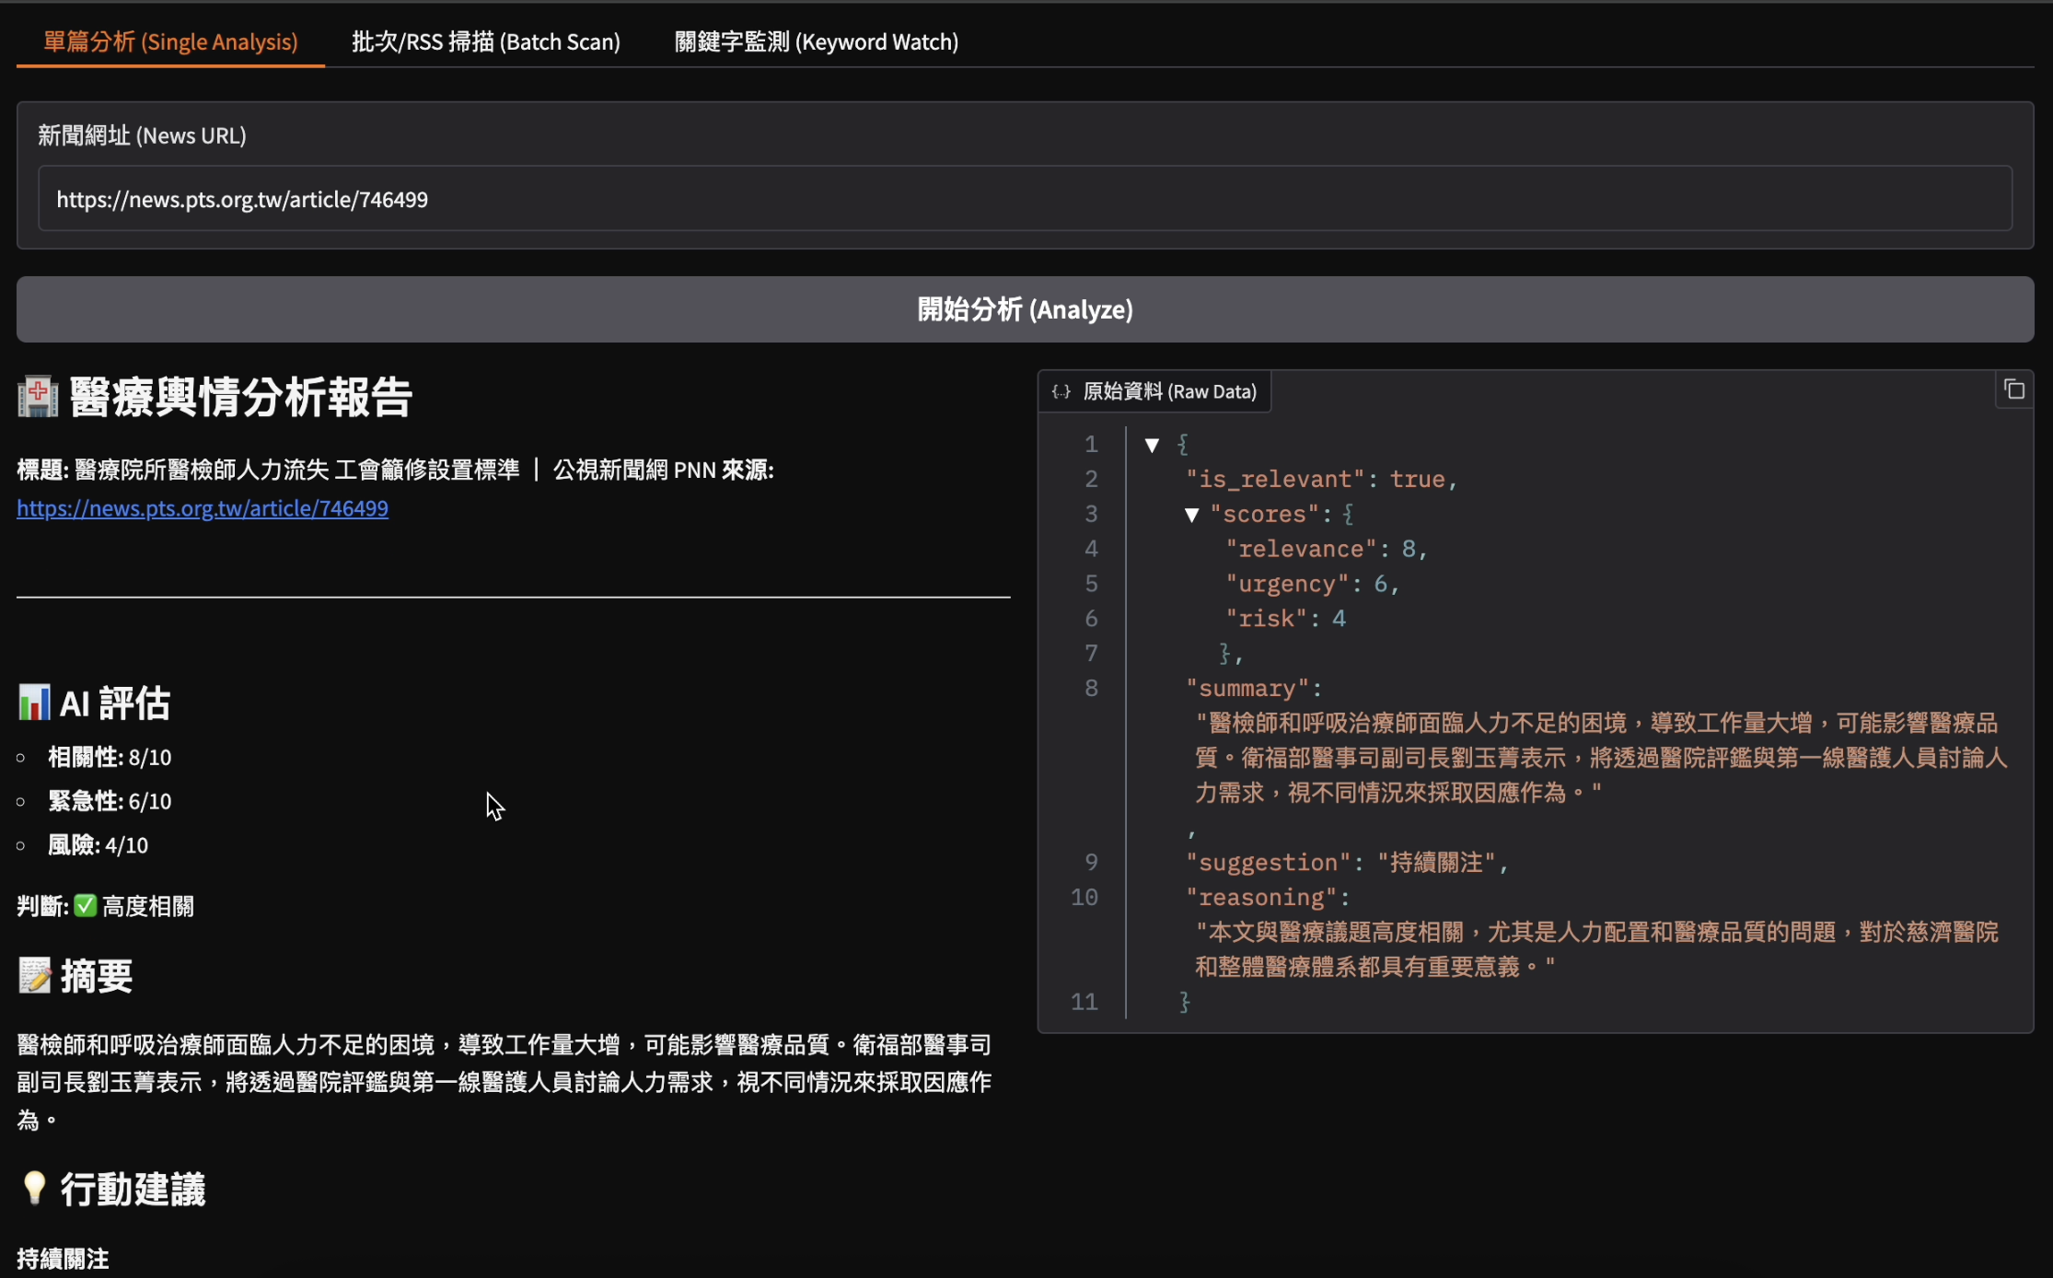Click the green checkmark next to 高度相關
2053x1278 pixels.
tap(86, 906)
